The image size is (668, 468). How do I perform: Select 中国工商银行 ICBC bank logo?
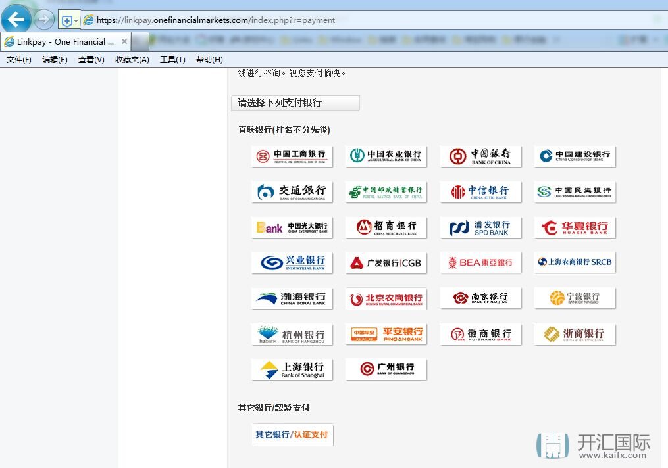(292, 156)
